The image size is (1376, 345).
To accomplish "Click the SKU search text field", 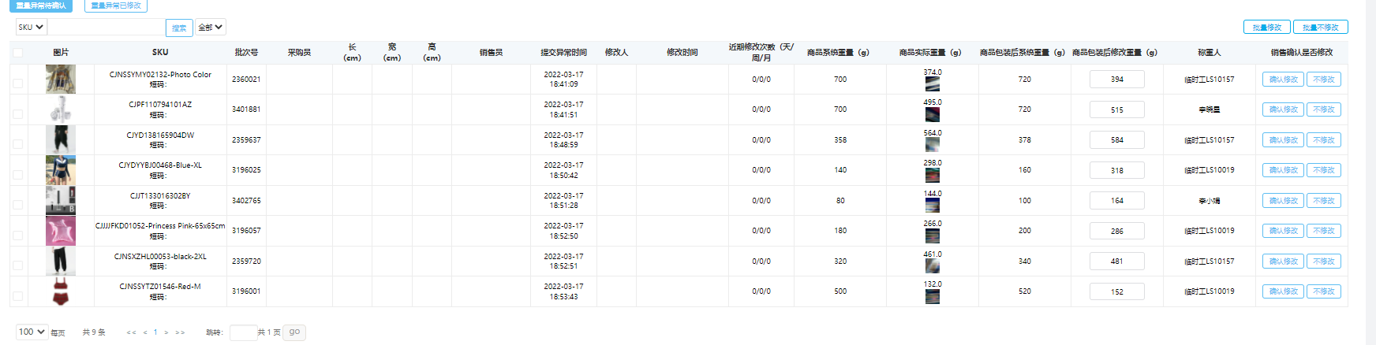I will [x=107, y=27].
